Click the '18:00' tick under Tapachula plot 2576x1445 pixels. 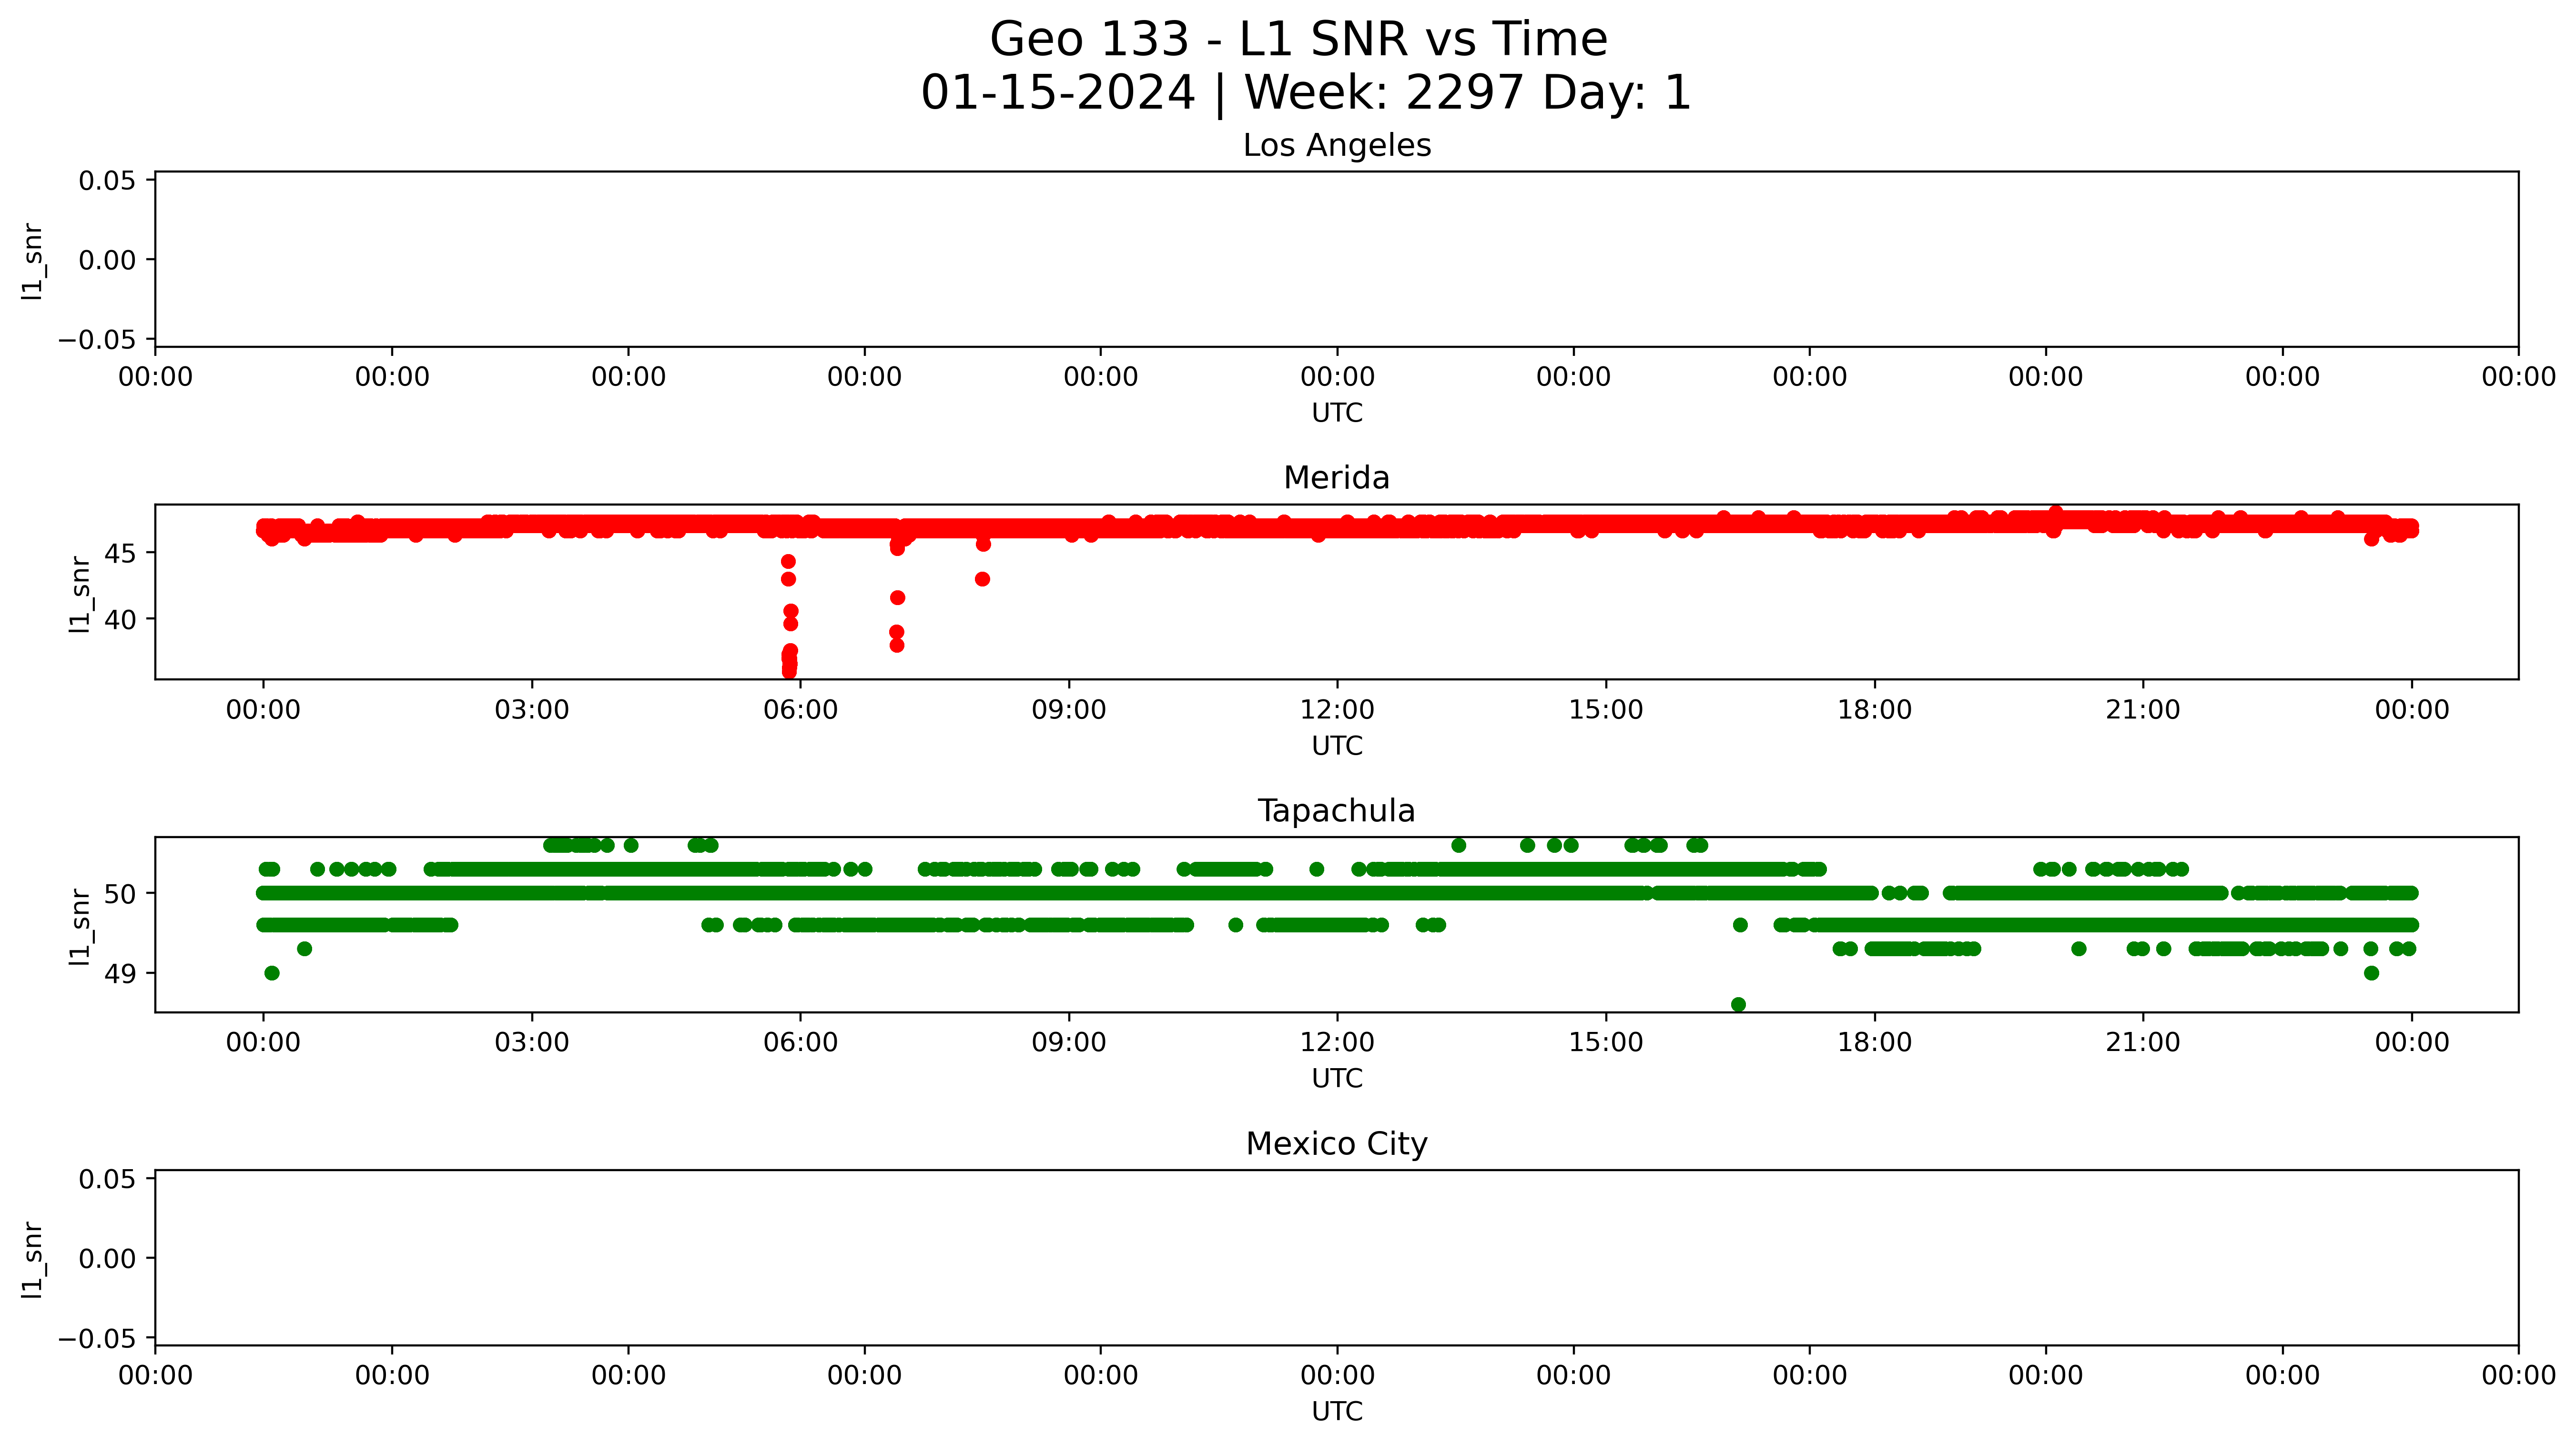[1874, 1043]
